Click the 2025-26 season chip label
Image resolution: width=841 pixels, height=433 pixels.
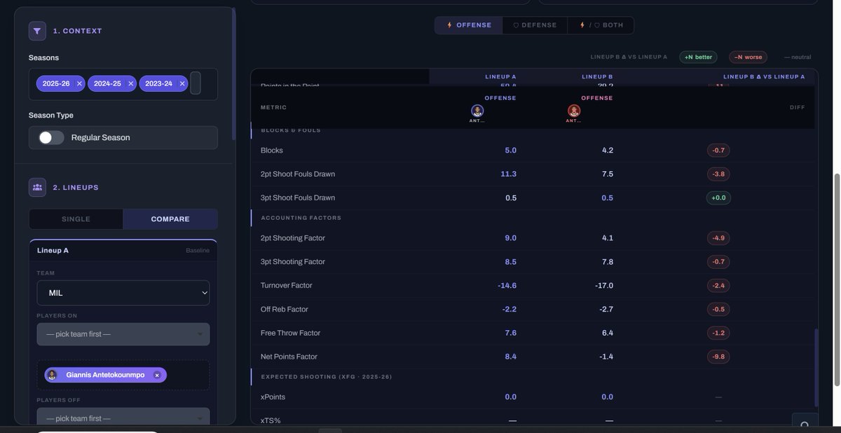56,83
